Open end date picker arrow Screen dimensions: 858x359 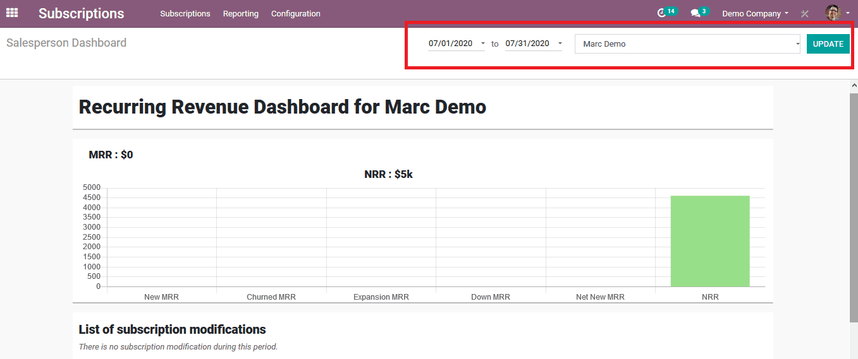point(560,44)
